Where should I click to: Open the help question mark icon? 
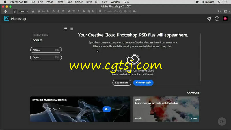coord(217,19)
